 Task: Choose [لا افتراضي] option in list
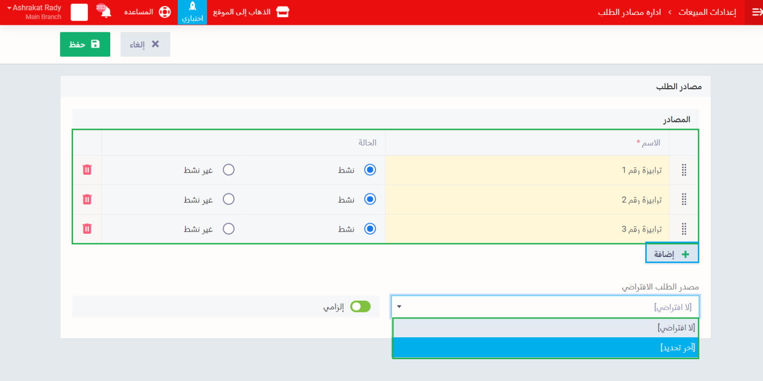(x=545, y=328)
